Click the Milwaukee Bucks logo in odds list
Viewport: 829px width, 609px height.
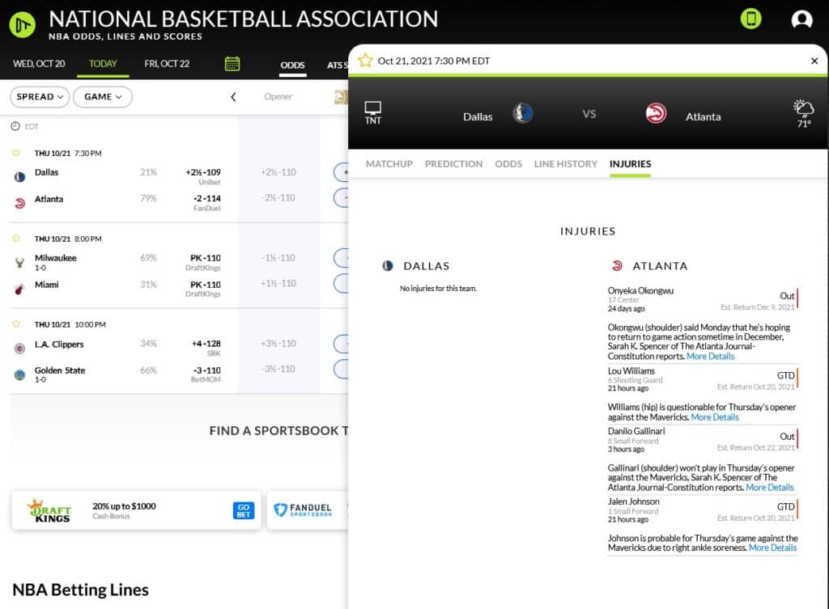coord(19,263)
